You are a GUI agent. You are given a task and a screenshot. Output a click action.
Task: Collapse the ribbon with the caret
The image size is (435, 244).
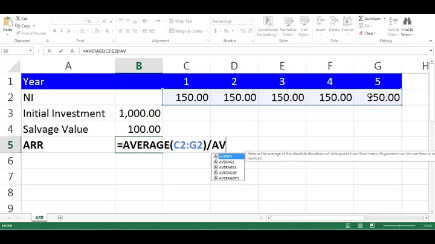[431, 40]
